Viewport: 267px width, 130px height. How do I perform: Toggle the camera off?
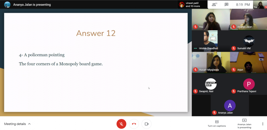click(146, 124)
